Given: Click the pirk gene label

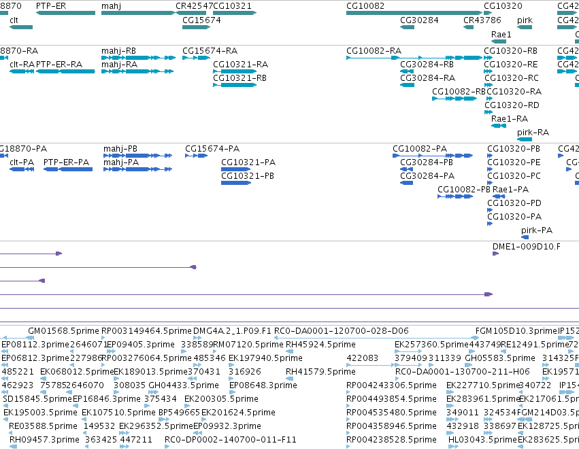Looking at the screenshot, I should pyautogui.click(x=525, y=20).
